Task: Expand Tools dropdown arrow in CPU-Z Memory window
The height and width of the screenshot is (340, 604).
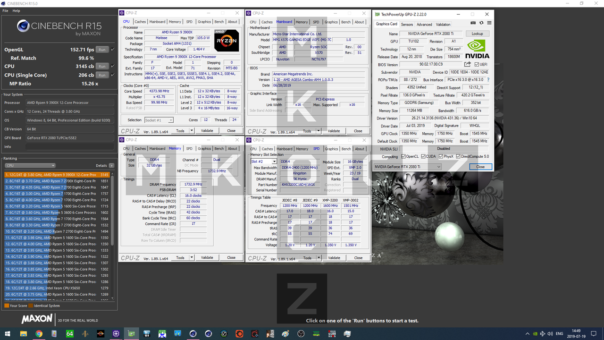Action: [192, 258]
